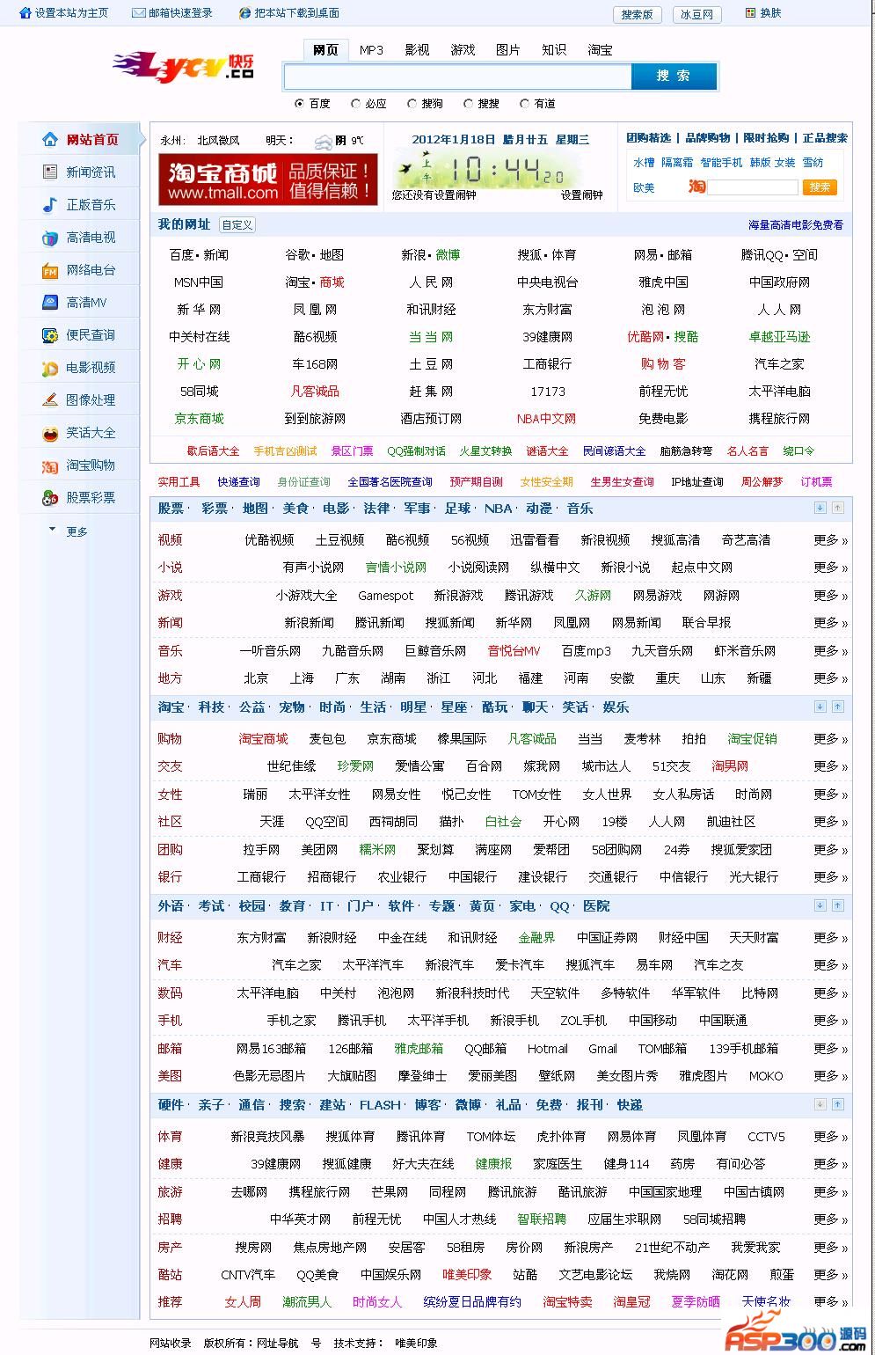Select the 必应 search engine radio
Image resolution: width=875 pixels, height=1355 pixels.
[x=355, y=104]
